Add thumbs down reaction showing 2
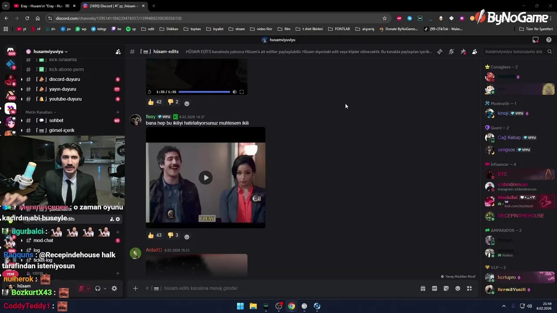Viewport: 557px width, 313px height. pos(173,102)
